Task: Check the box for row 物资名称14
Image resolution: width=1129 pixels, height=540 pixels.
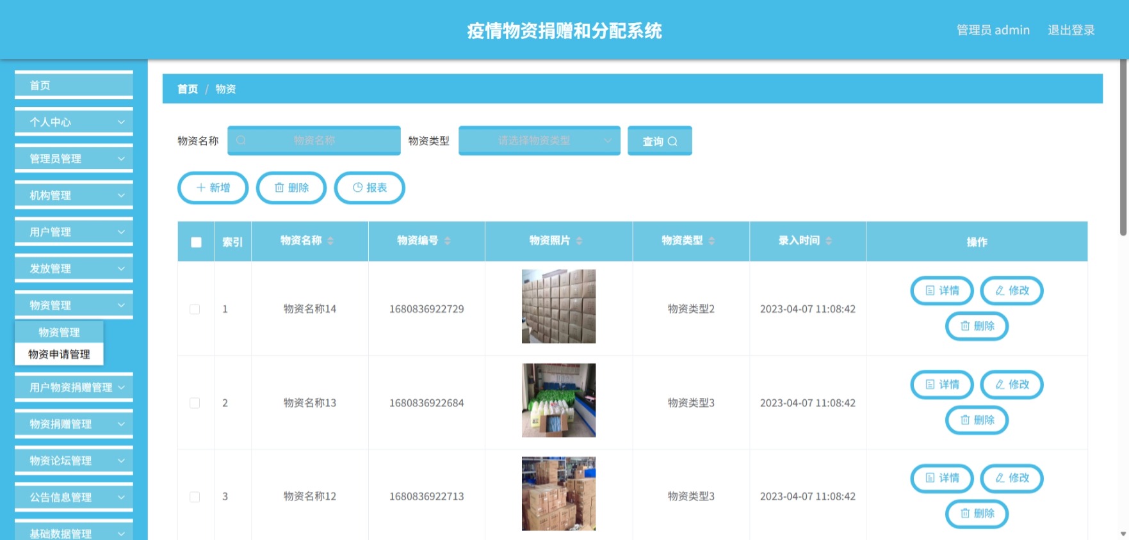Action: tap(195, 309)
